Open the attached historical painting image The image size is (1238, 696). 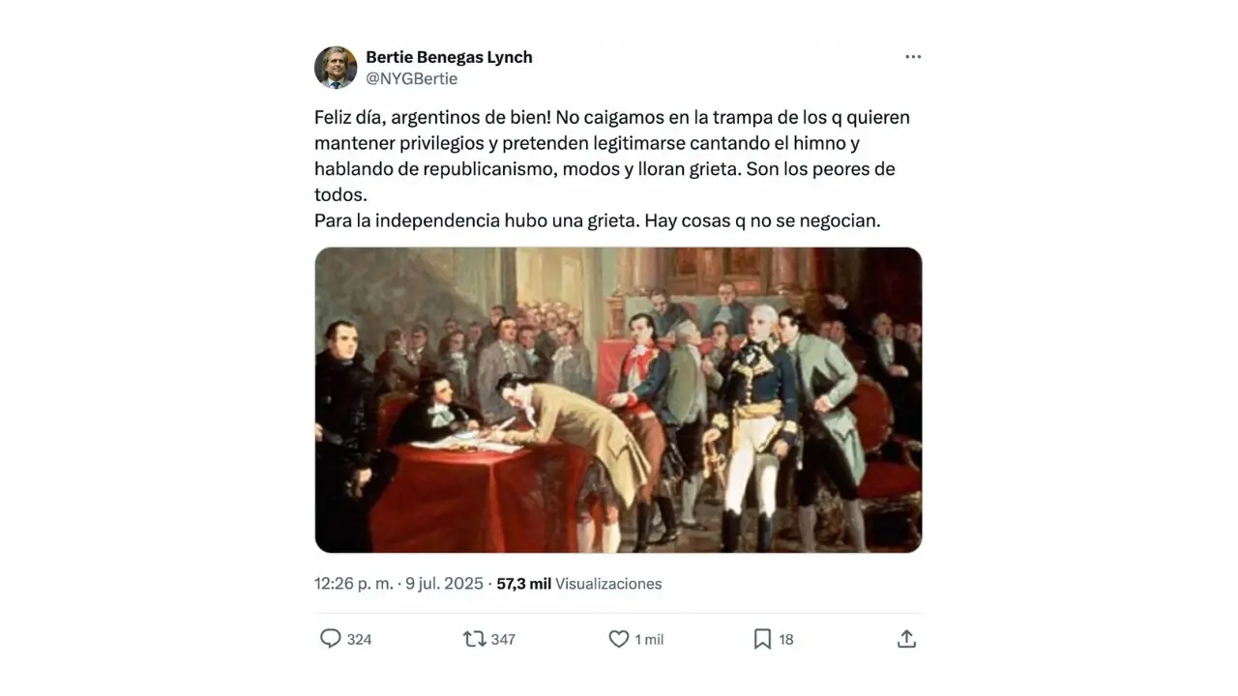pyautogui.click(x=618, y=400)
